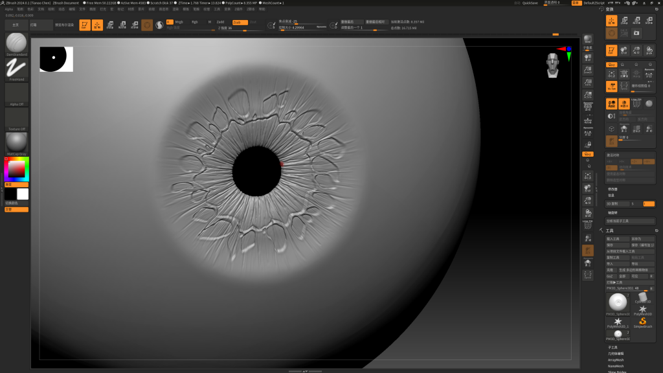Expand the ArrayMesh sub-palette
This screenshot has height=373, width=663.
616,360
